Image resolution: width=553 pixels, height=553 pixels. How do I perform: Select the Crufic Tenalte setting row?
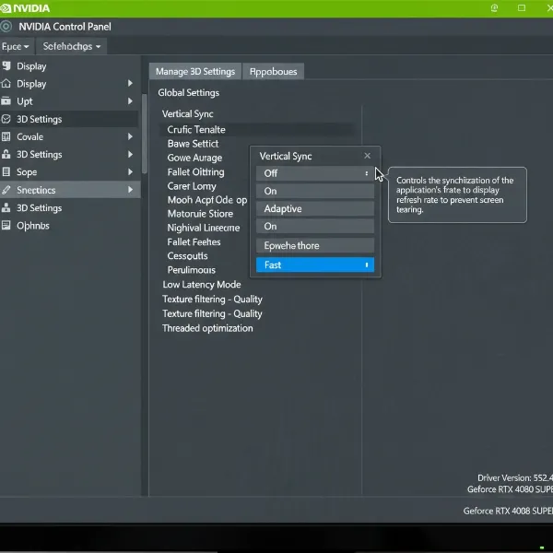[x=256, y=129]
